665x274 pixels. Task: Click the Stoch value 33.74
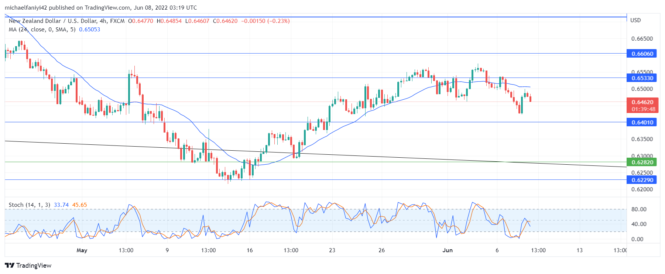[x=61, y=205]
